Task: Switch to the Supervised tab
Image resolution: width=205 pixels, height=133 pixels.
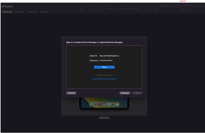Action: (x=19, y=12)
